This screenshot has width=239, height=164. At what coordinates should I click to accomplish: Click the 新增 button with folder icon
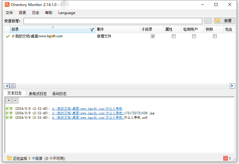click(x=225, y=21)
